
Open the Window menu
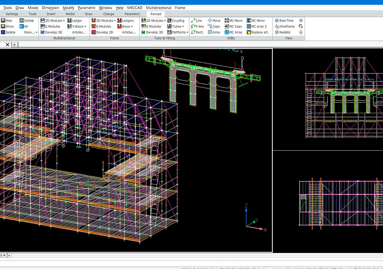coord(106,8)
